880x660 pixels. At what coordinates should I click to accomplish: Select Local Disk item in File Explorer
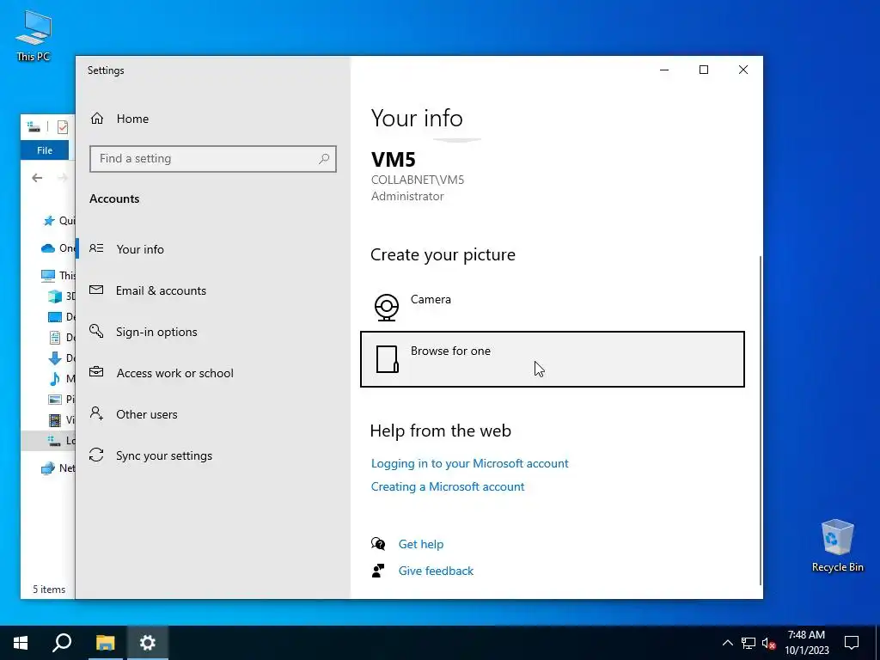click(x=48, y=441)
